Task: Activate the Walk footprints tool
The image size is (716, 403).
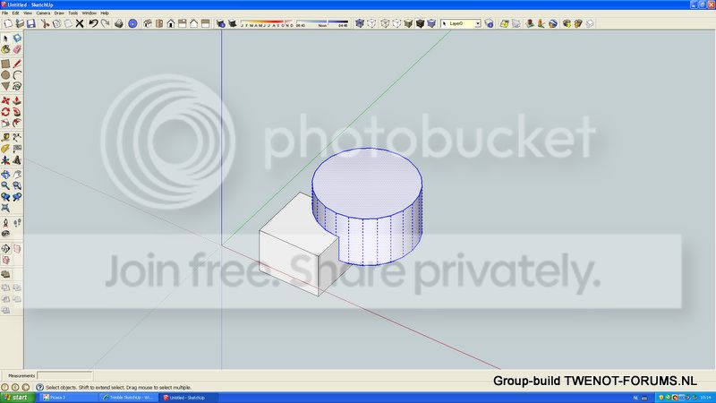Action: pos(17,223)
